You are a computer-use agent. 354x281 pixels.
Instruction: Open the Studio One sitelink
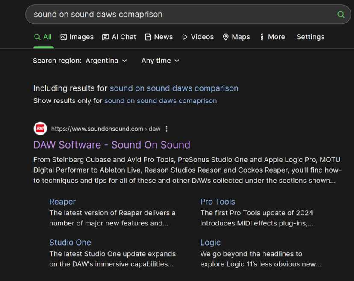70,242
